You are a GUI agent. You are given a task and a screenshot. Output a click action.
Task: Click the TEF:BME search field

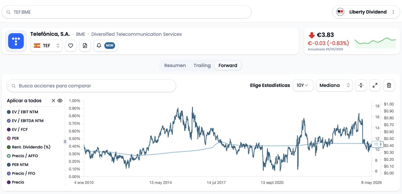pyautogui.click(x=127, y=12)
